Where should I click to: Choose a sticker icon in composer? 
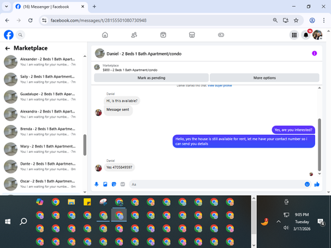click(114, 185)
